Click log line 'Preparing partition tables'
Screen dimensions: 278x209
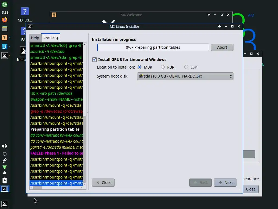[55, 129]
